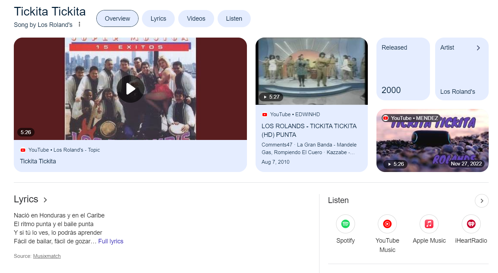Select the Overview tab
This screenshot has height=273, width=498.
117,19
